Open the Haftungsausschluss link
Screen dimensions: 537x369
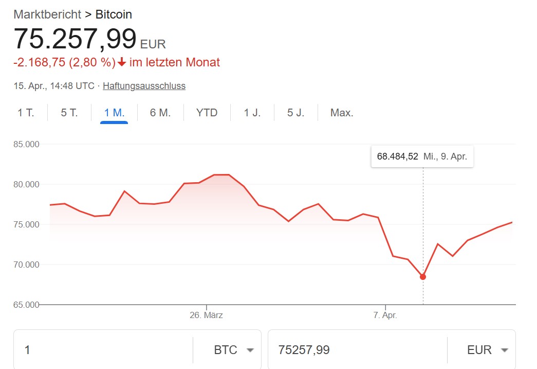(144, 86)
